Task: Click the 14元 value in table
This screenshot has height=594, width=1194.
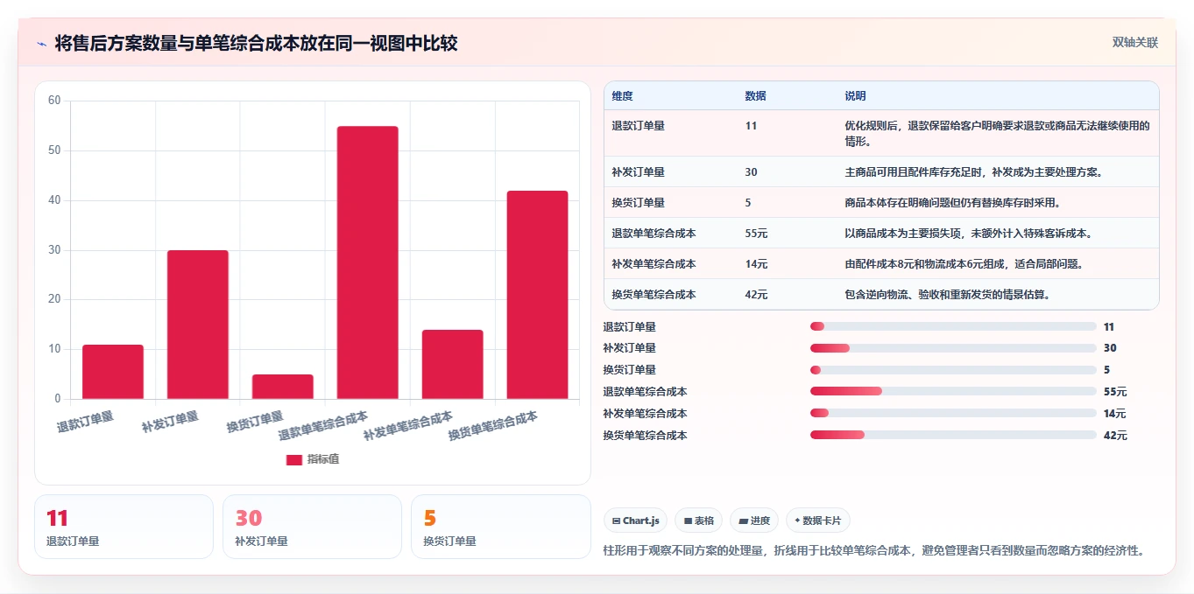Action: tap(757, 264)
